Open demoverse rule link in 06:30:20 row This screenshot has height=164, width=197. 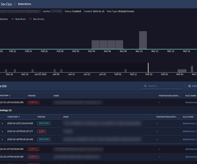[190, 139]
